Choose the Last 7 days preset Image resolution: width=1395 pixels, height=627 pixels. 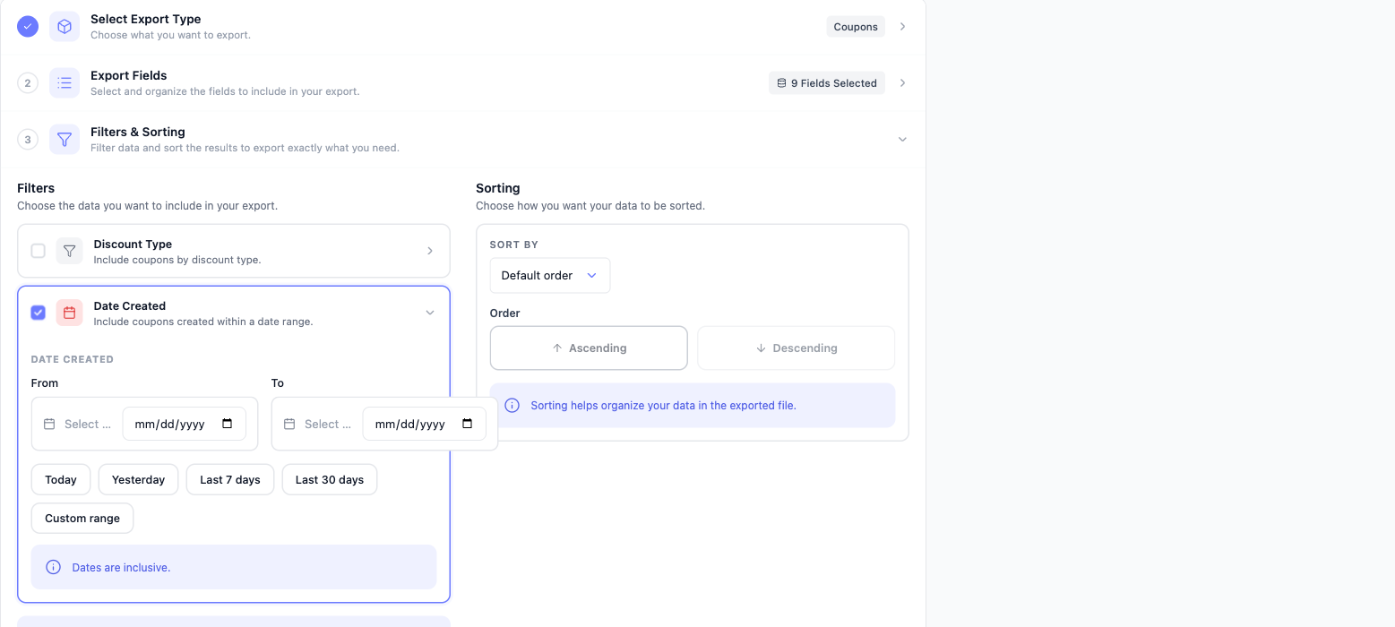coord(230,479)
